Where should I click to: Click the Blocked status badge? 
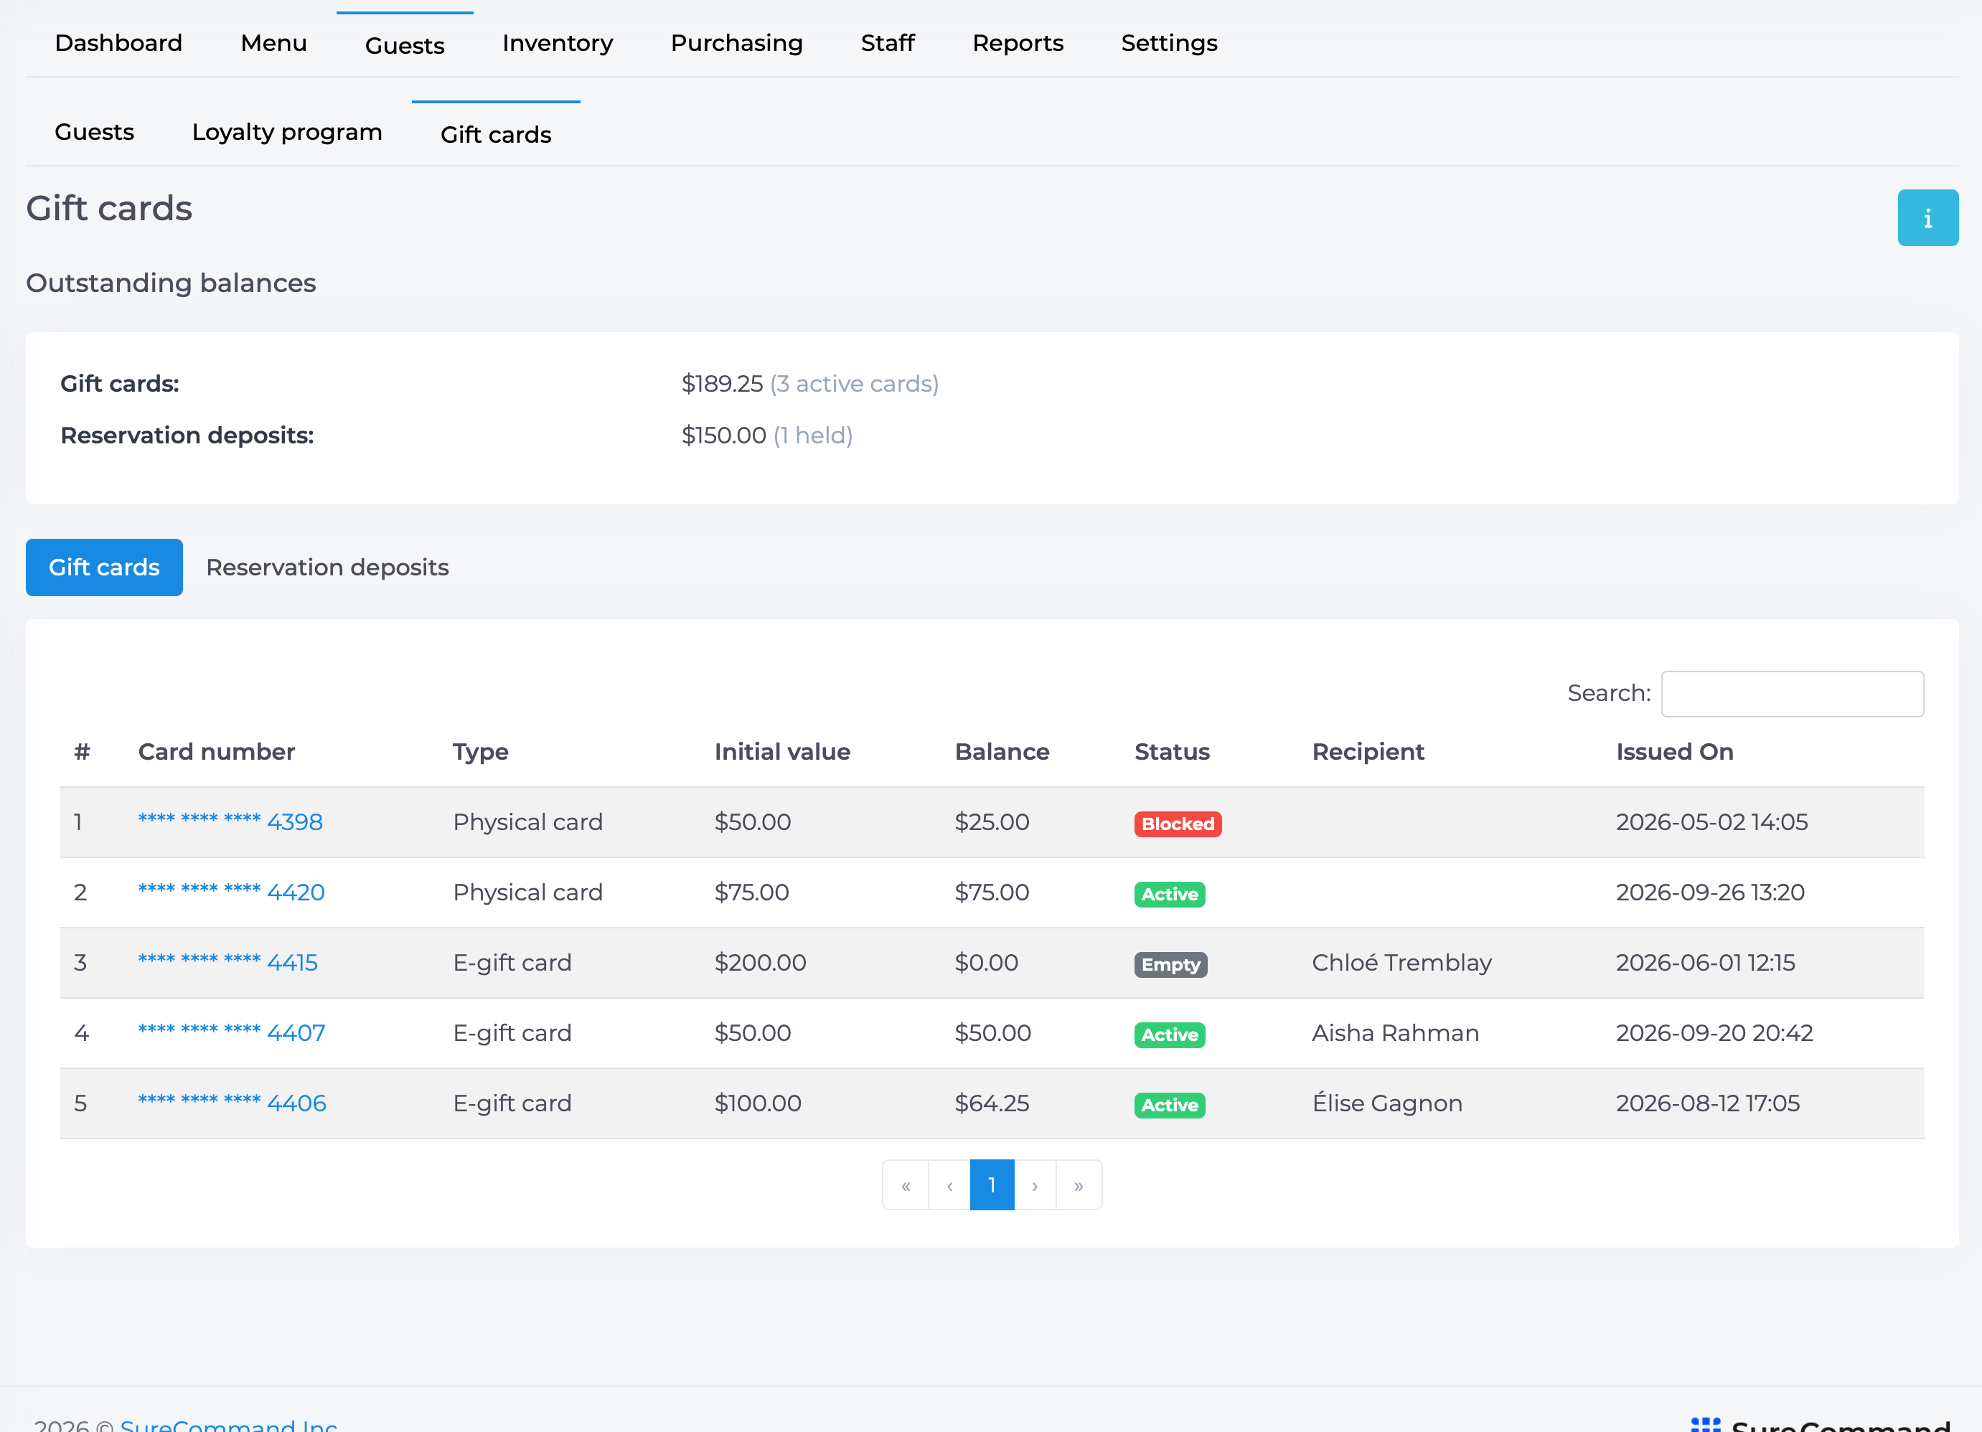(1177, 824)
